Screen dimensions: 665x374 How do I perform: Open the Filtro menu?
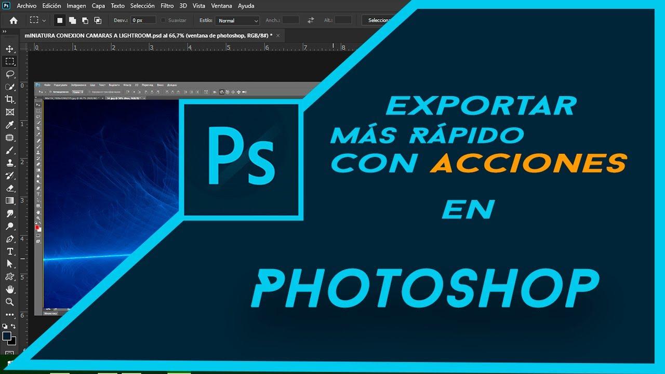167,6
